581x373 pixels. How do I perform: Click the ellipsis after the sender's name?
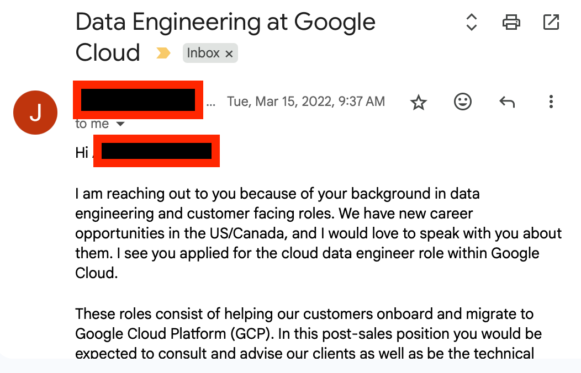211,102
